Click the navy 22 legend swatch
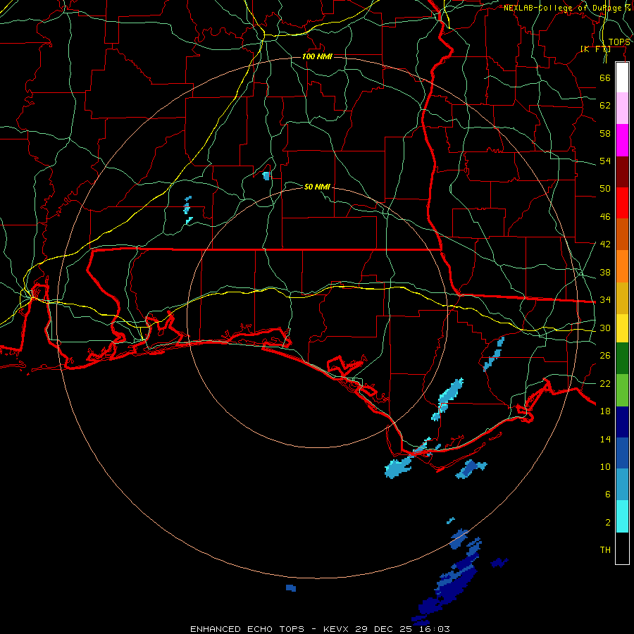The width and height of the screenshot is (634, 634). tap(622, 422)
